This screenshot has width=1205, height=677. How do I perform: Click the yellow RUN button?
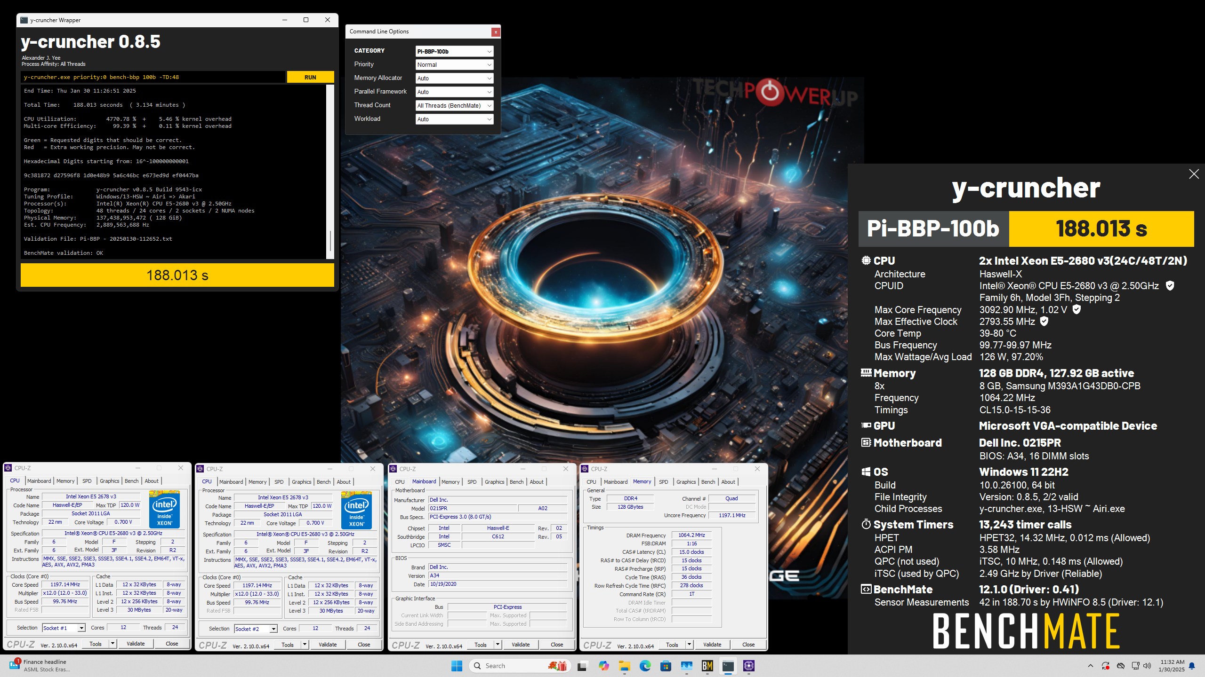pos(310,77)
